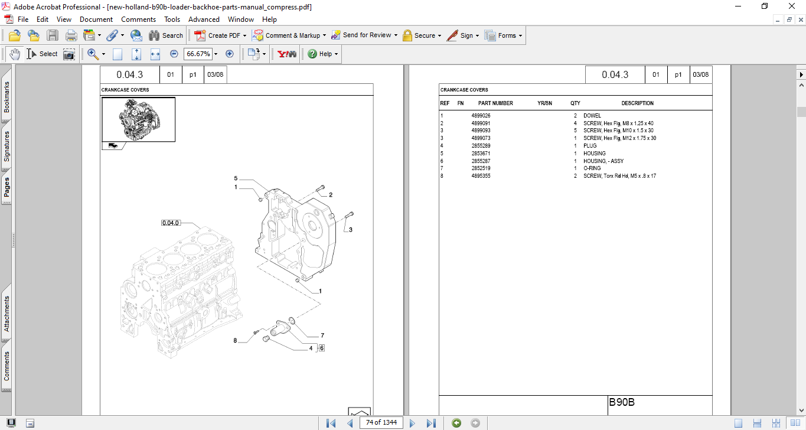Screen dimensions: 806x430
Task: Click the page number input field
Action: pyautogui.click(x=381, y=422)
